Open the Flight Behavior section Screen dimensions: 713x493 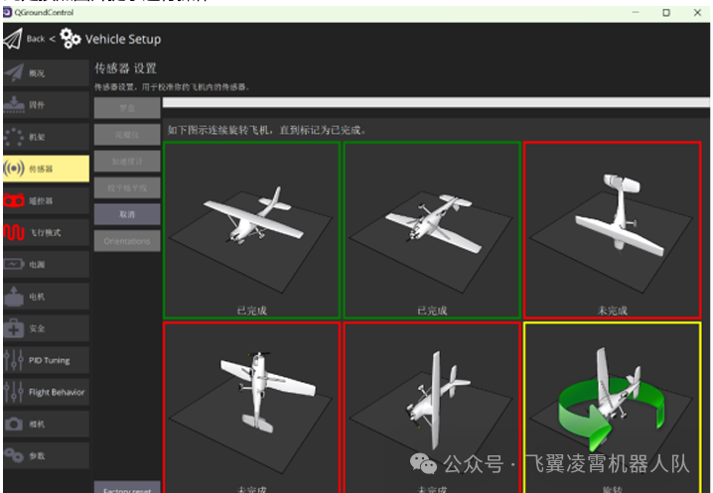(x=45, y=393)
